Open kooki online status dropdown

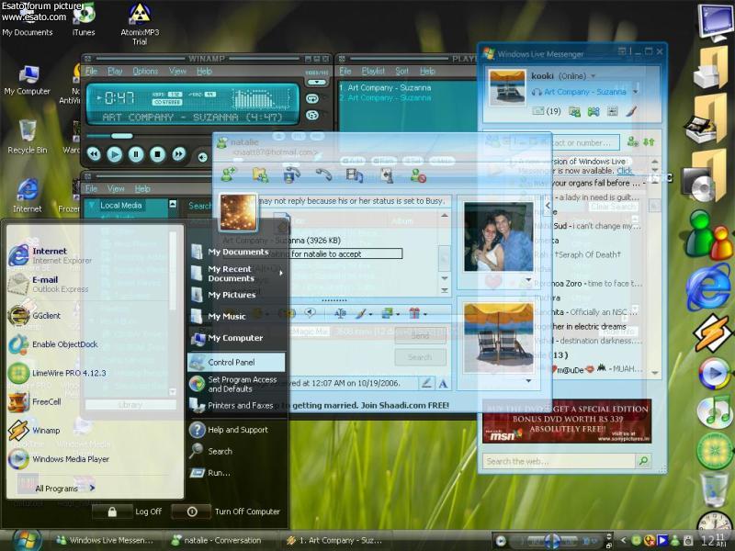[x=594, y=76]
